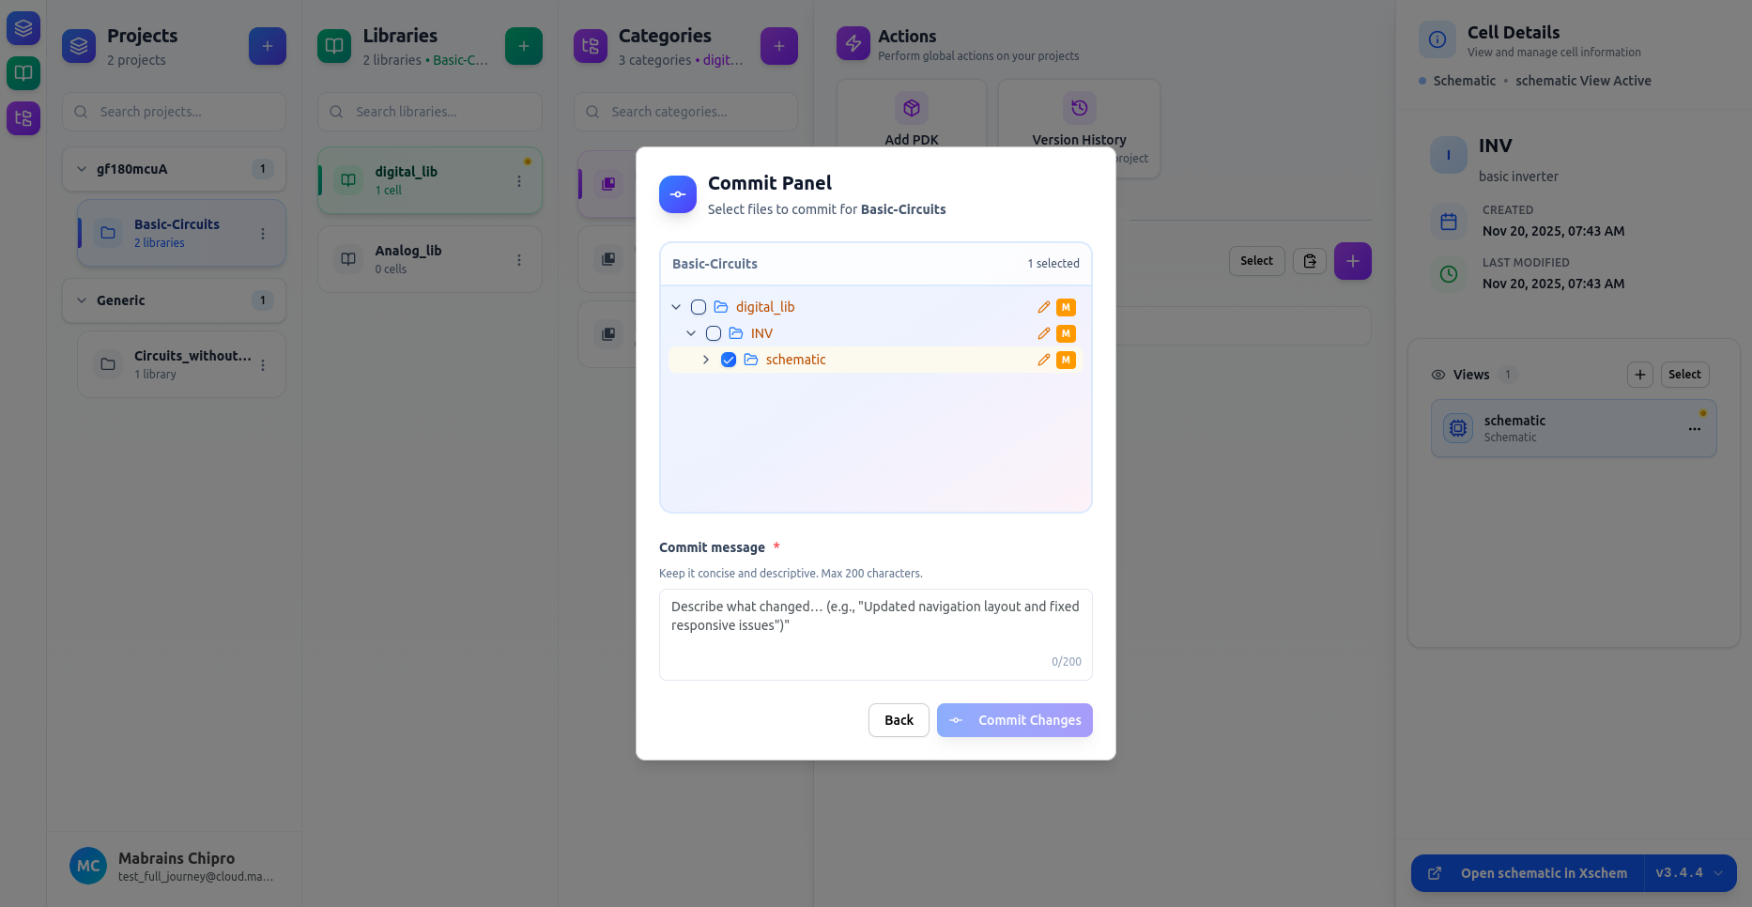Uncheck the schematic folder checkbox
1752x907 pixels.
tap(729, 360)
